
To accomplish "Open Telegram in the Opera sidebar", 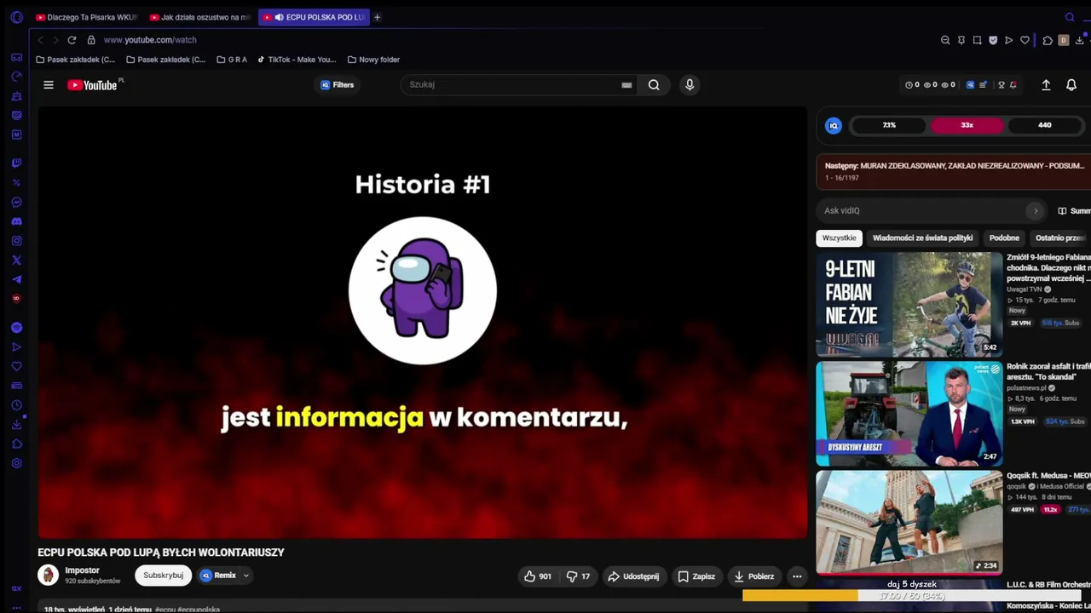I will [x=16, y=279].
